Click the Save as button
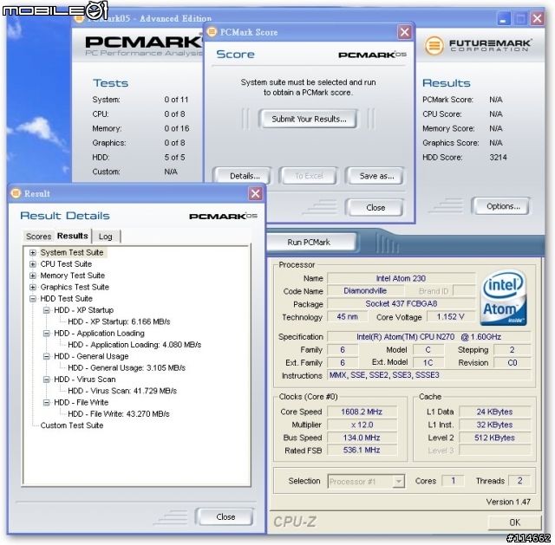 click(376, 176)
